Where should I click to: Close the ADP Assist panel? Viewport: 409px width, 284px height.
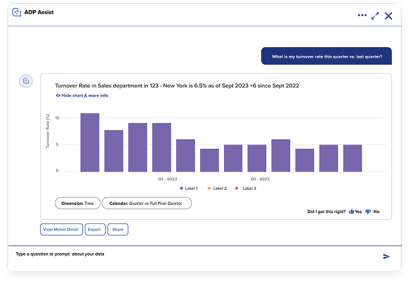tap(388, 16)
